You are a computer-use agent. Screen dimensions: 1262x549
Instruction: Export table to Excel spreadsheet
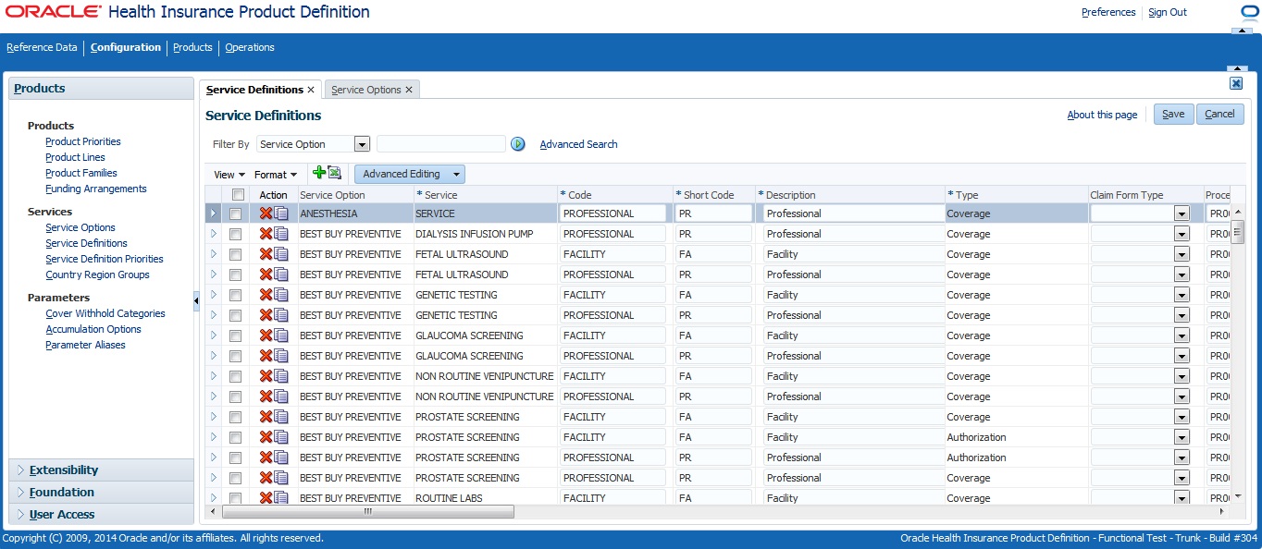[334, 173]
